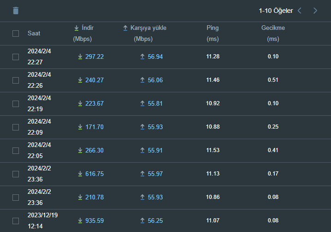Click upload icon beside 56.06
The width and height of the screenshot is (331, 232).
[142, 80]
